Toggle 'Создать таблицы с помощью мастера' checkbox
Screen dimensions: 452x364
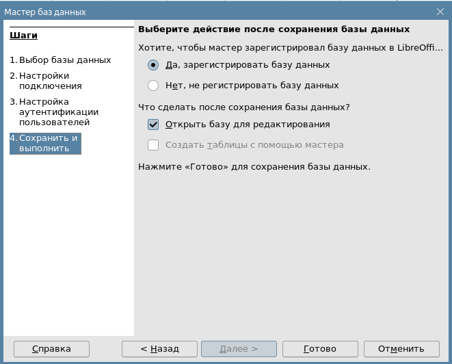[153, 145]
